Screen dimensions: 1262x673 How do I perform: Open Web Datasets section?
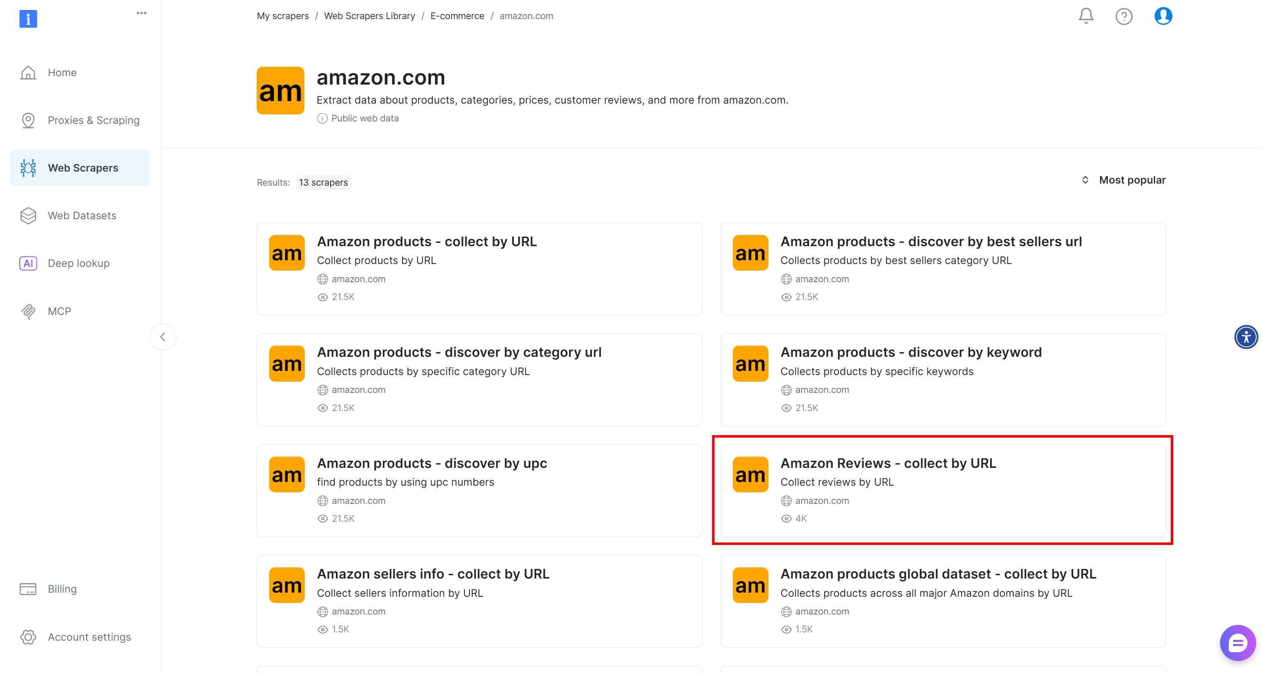[x=82, y=215]
